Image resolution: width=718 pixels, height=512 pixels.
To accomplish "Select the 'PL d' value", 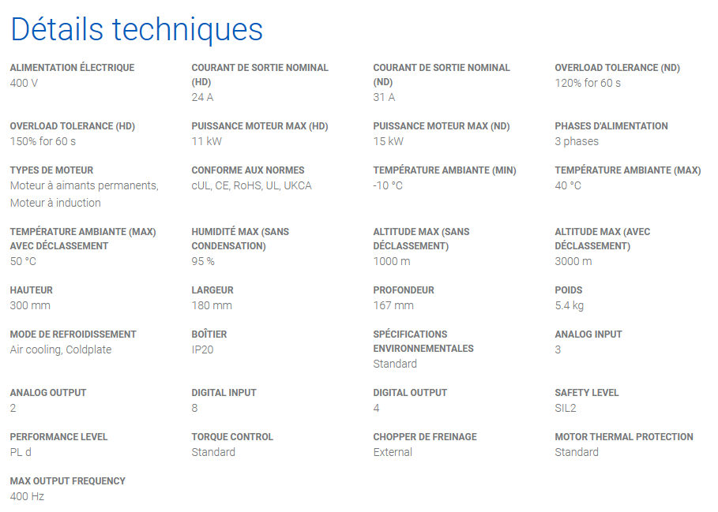I will [x=21, y=453].
